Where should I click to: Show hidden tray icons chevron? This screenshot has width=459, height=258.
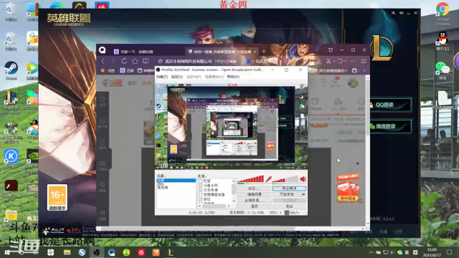click(371, 252)
